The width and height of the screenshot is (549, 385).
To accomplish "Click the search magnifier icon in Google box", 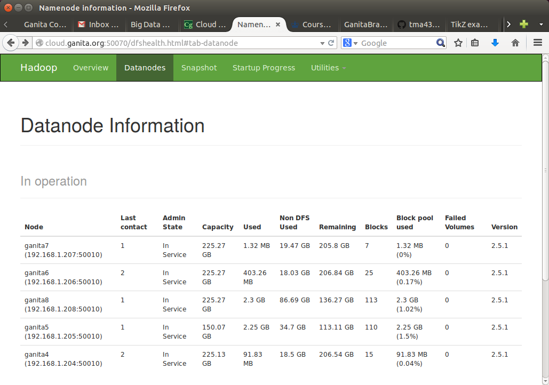I will [x=440, y=43].
